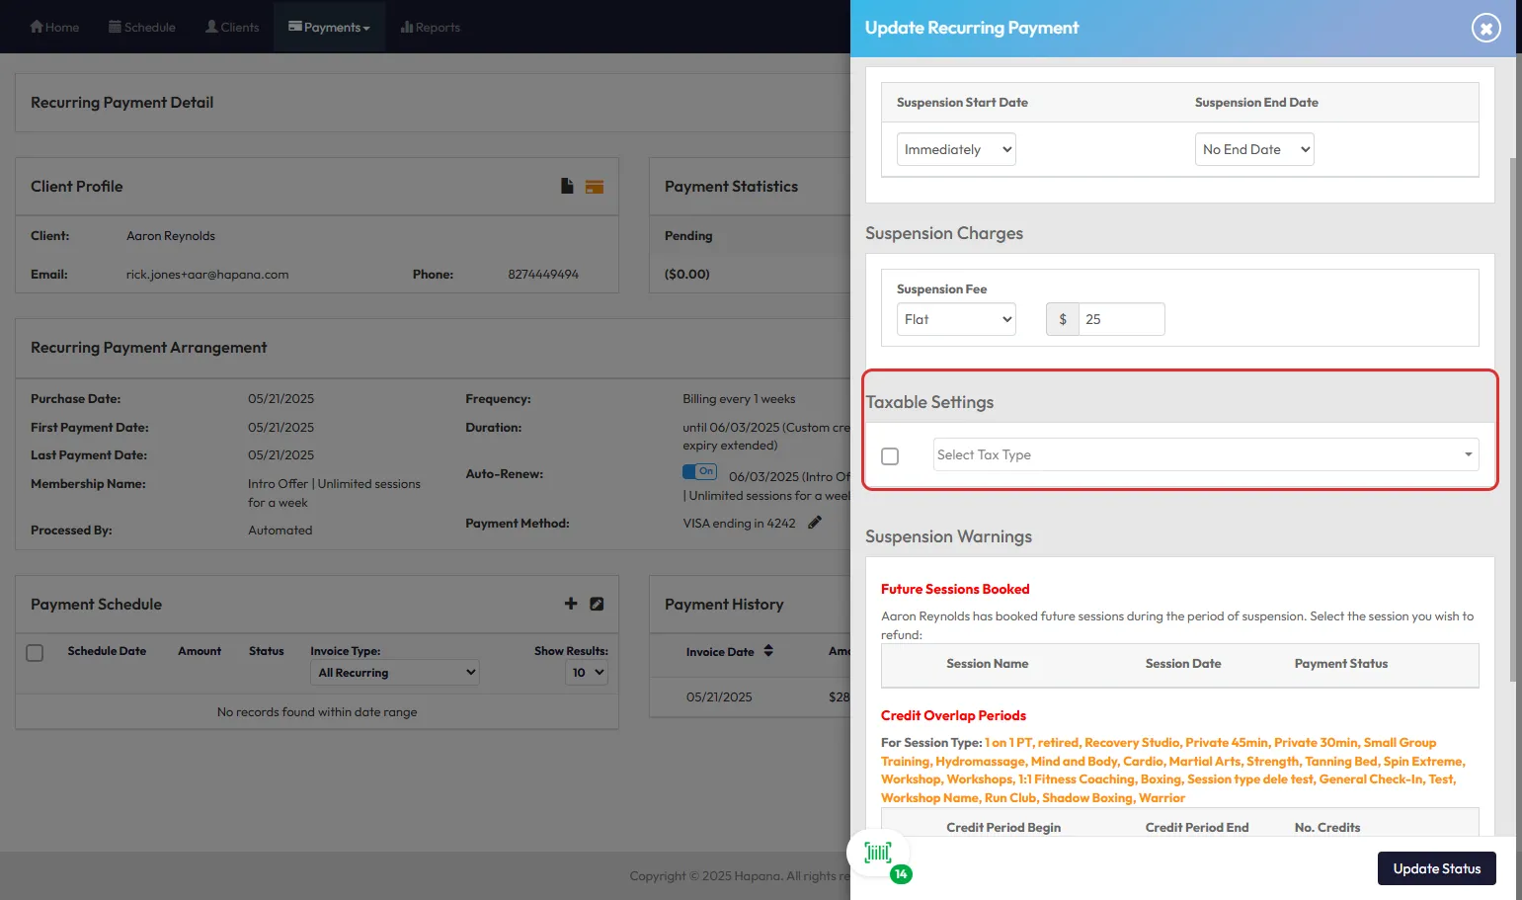The height and width of the screenshot is (900, 1522).
Task: Open the green barcode scanner widget
Action: [878, 853]
